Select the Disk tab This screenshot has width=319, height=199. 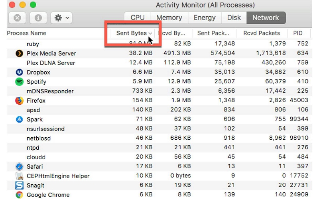[234, 18]
